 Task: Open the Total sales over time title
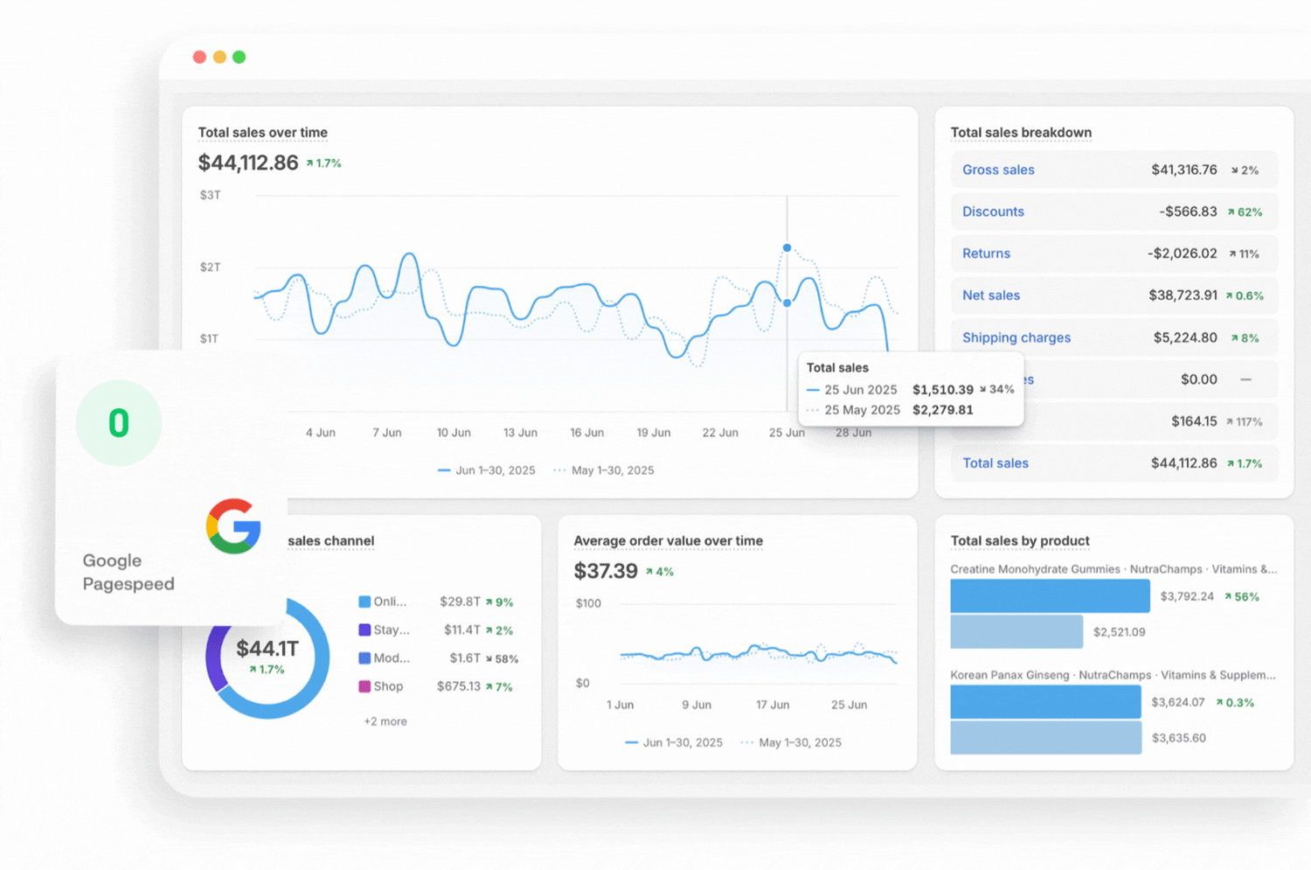262,133
